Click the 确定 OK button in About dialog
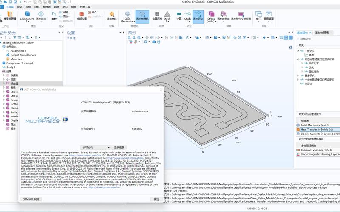 coord(156,199)
